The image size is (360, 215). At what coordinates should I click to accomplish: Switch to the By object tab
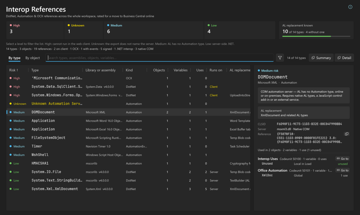click(32, 58)
